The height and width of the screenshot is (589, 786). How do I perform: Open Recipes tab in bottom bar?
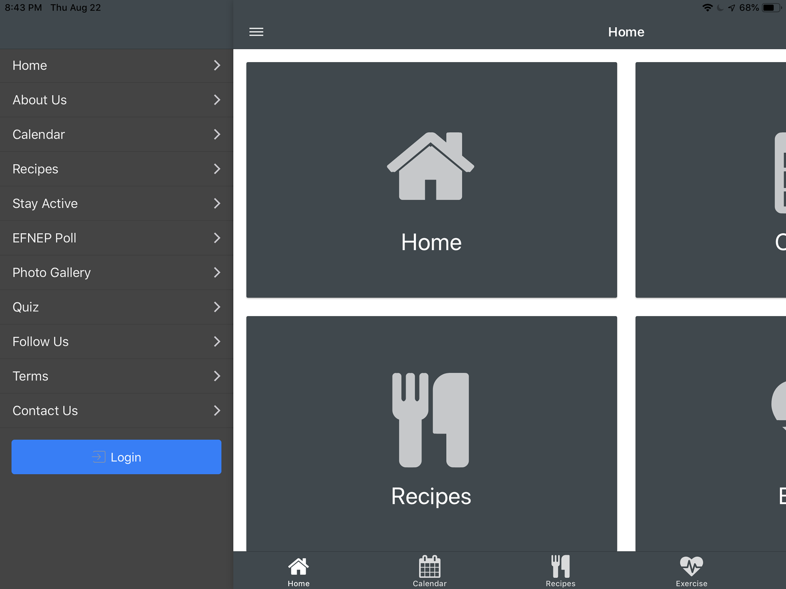[560, 571]
